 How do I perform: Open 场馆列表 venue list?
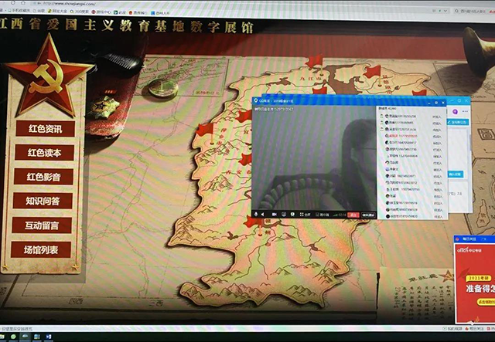coord(49,249)
